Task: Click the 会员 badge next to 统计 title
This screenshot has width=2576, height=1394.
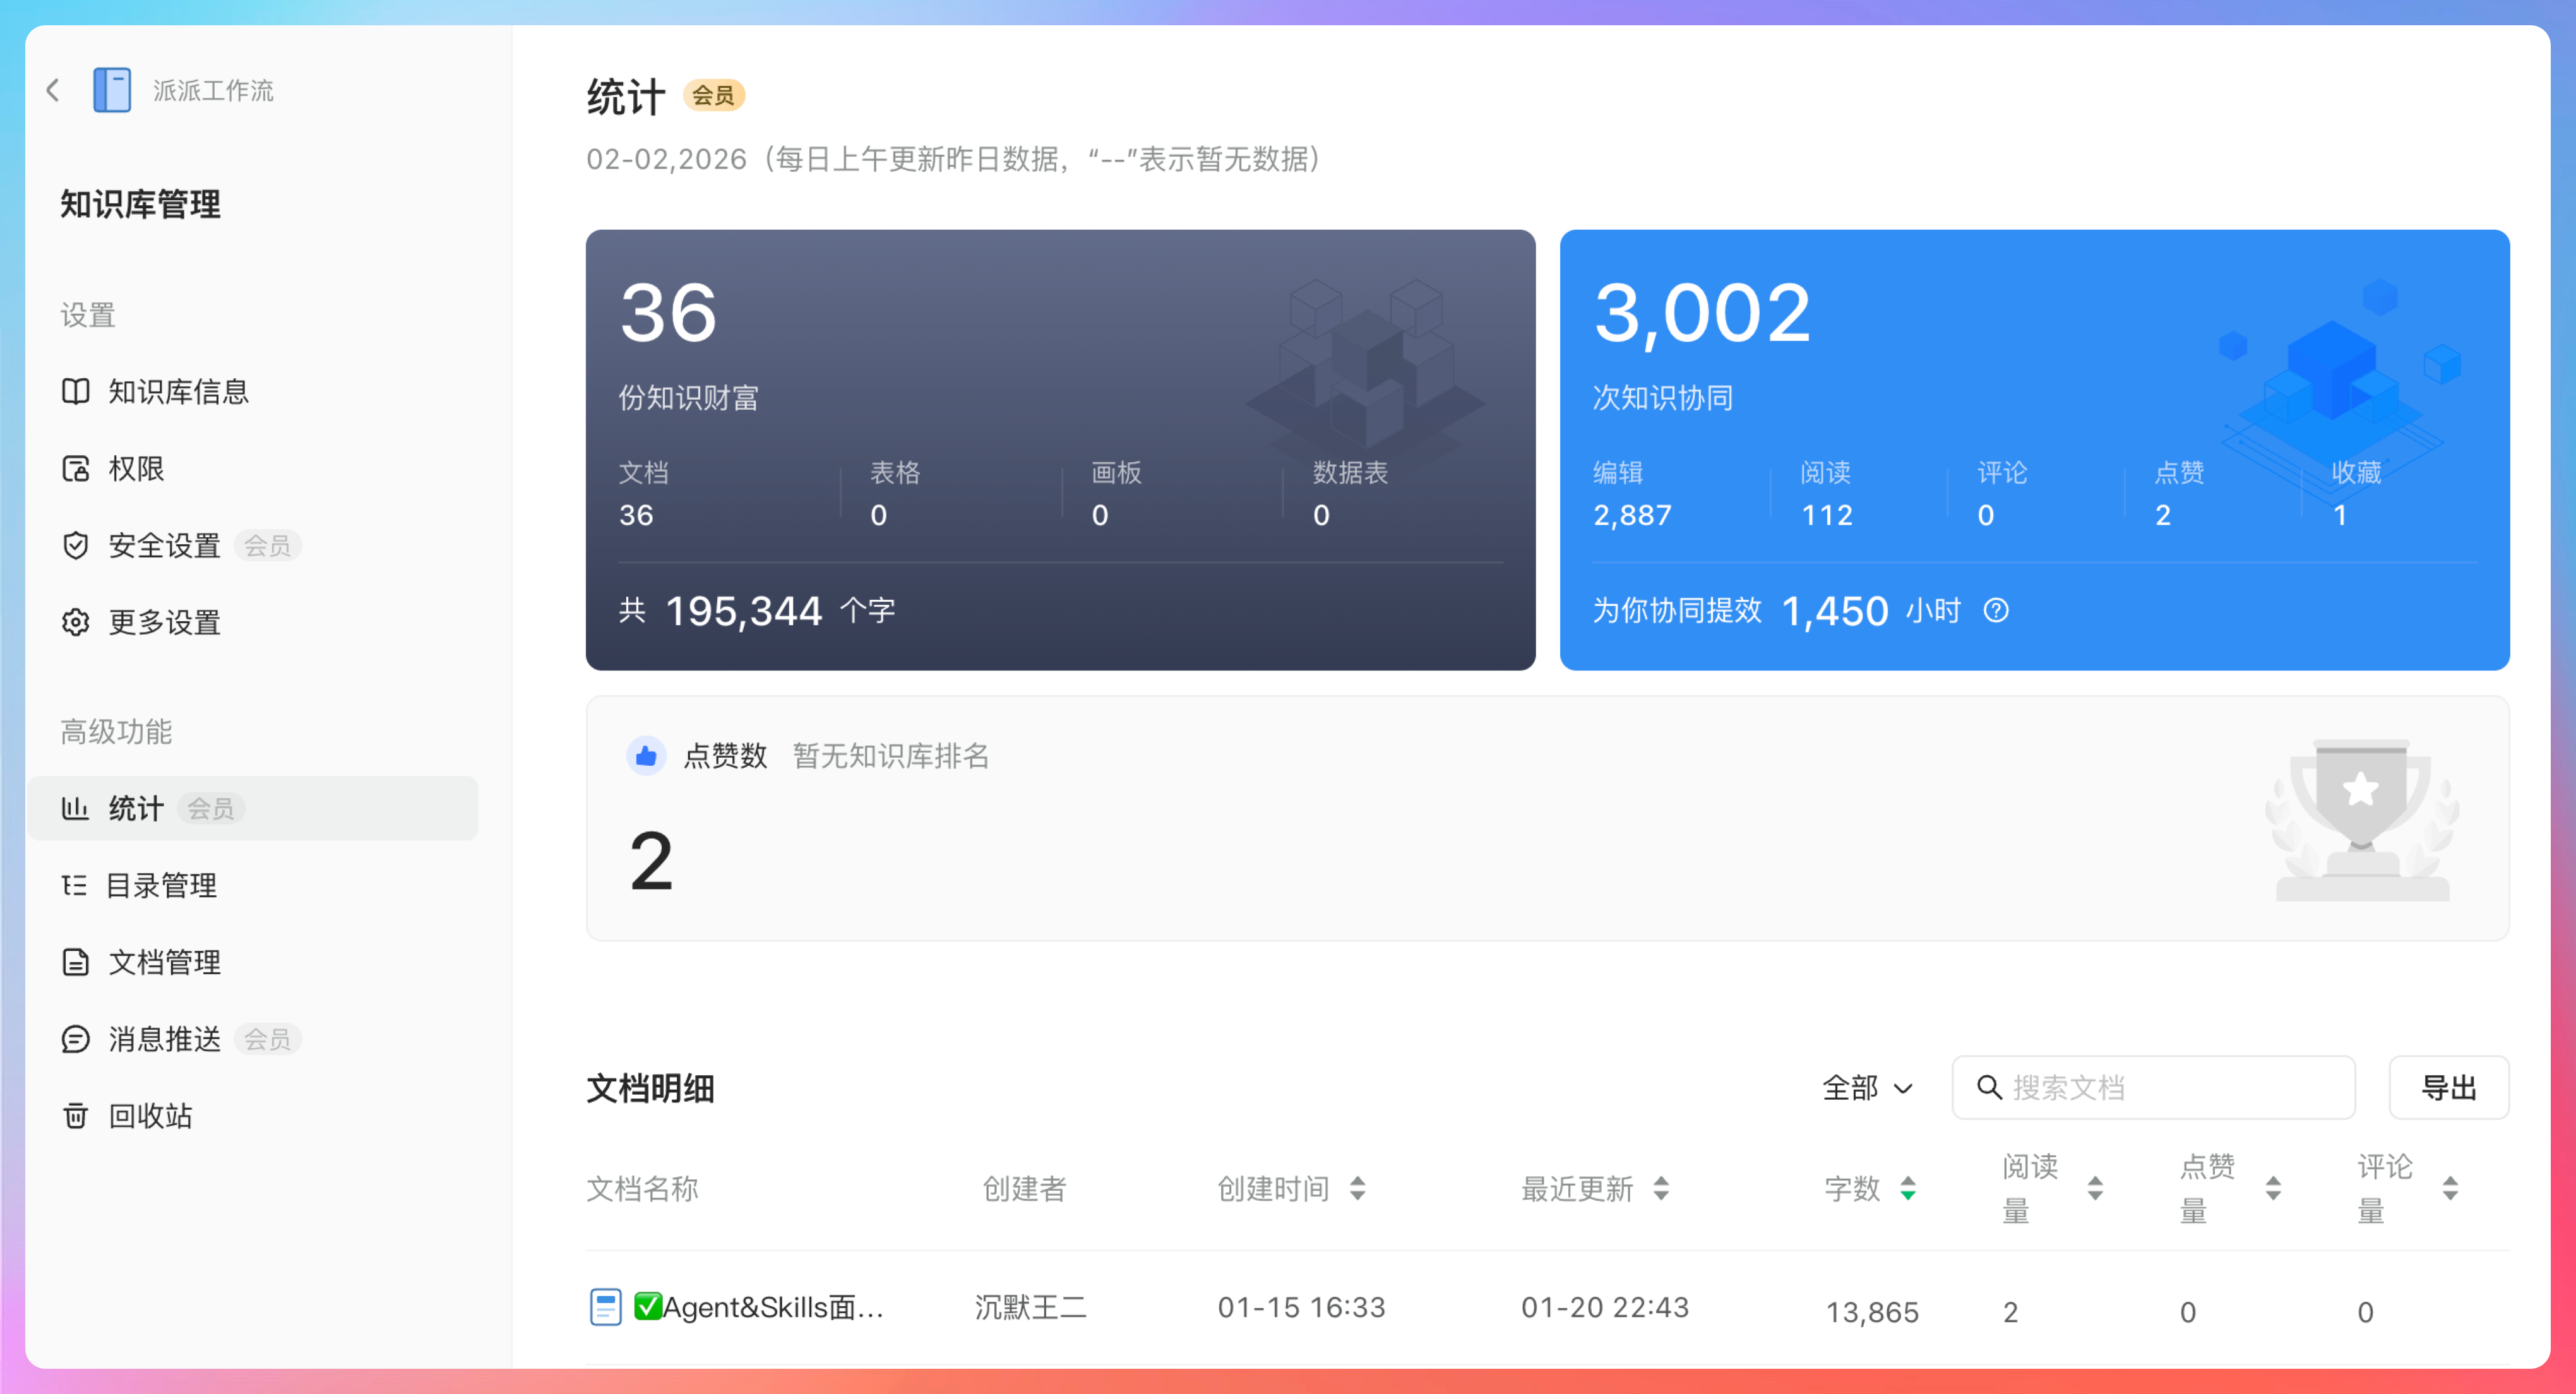Action: point(713,95)
